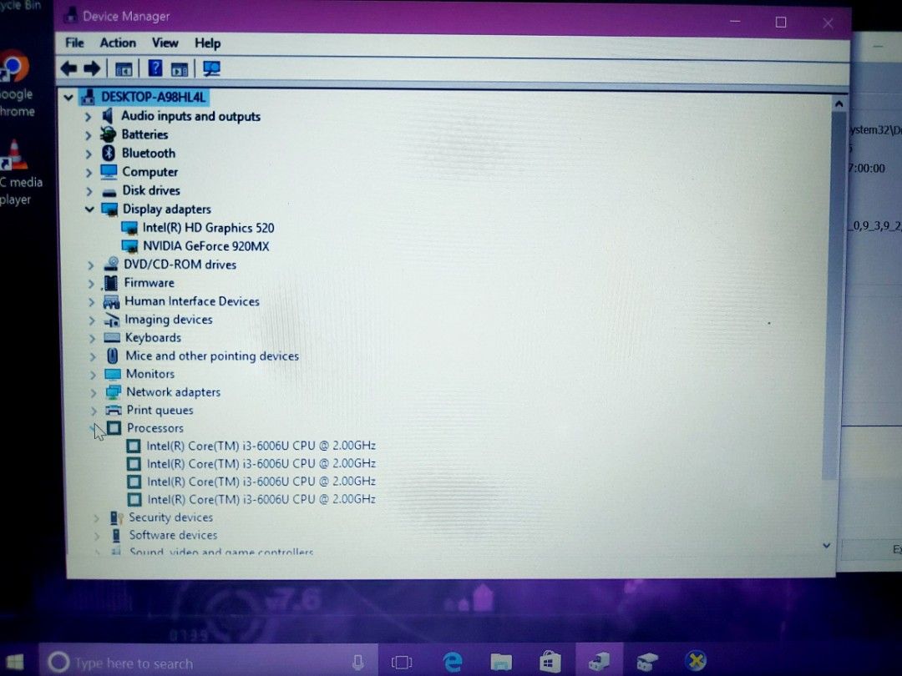
Task: Select Intel(R) HD Graphics 520
Action: (x=211, y=227)
